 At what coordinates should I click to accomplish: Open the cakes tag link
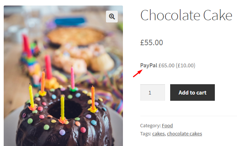pyautogui.click(x=158, y=133)
